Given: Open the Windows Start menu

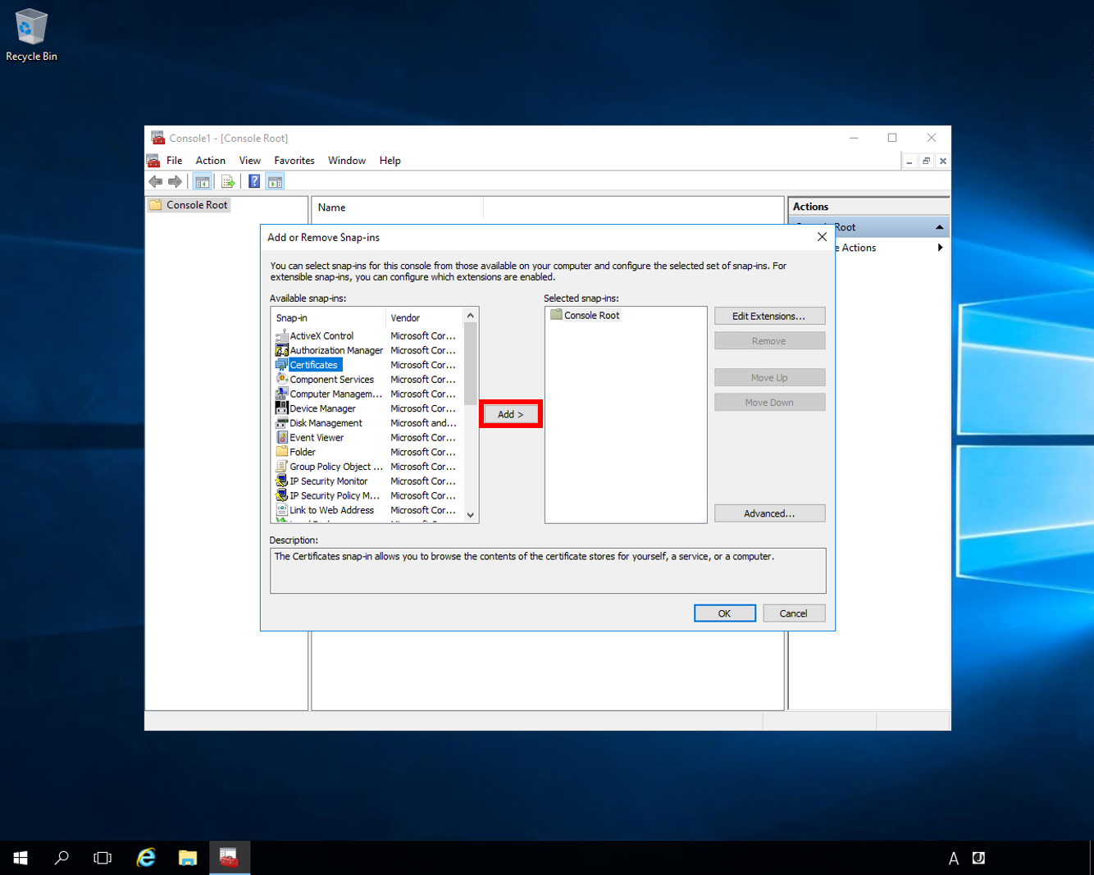Looking at the screenshot, I should (x=21, y=858).
